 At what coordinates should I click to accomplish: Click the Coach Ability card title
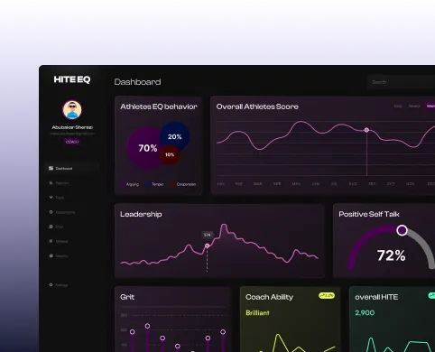tap(269, 297)
